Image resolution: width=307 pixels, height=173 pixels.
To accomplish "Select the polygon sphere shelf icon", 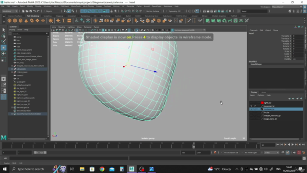I will [x=9, y=21].
